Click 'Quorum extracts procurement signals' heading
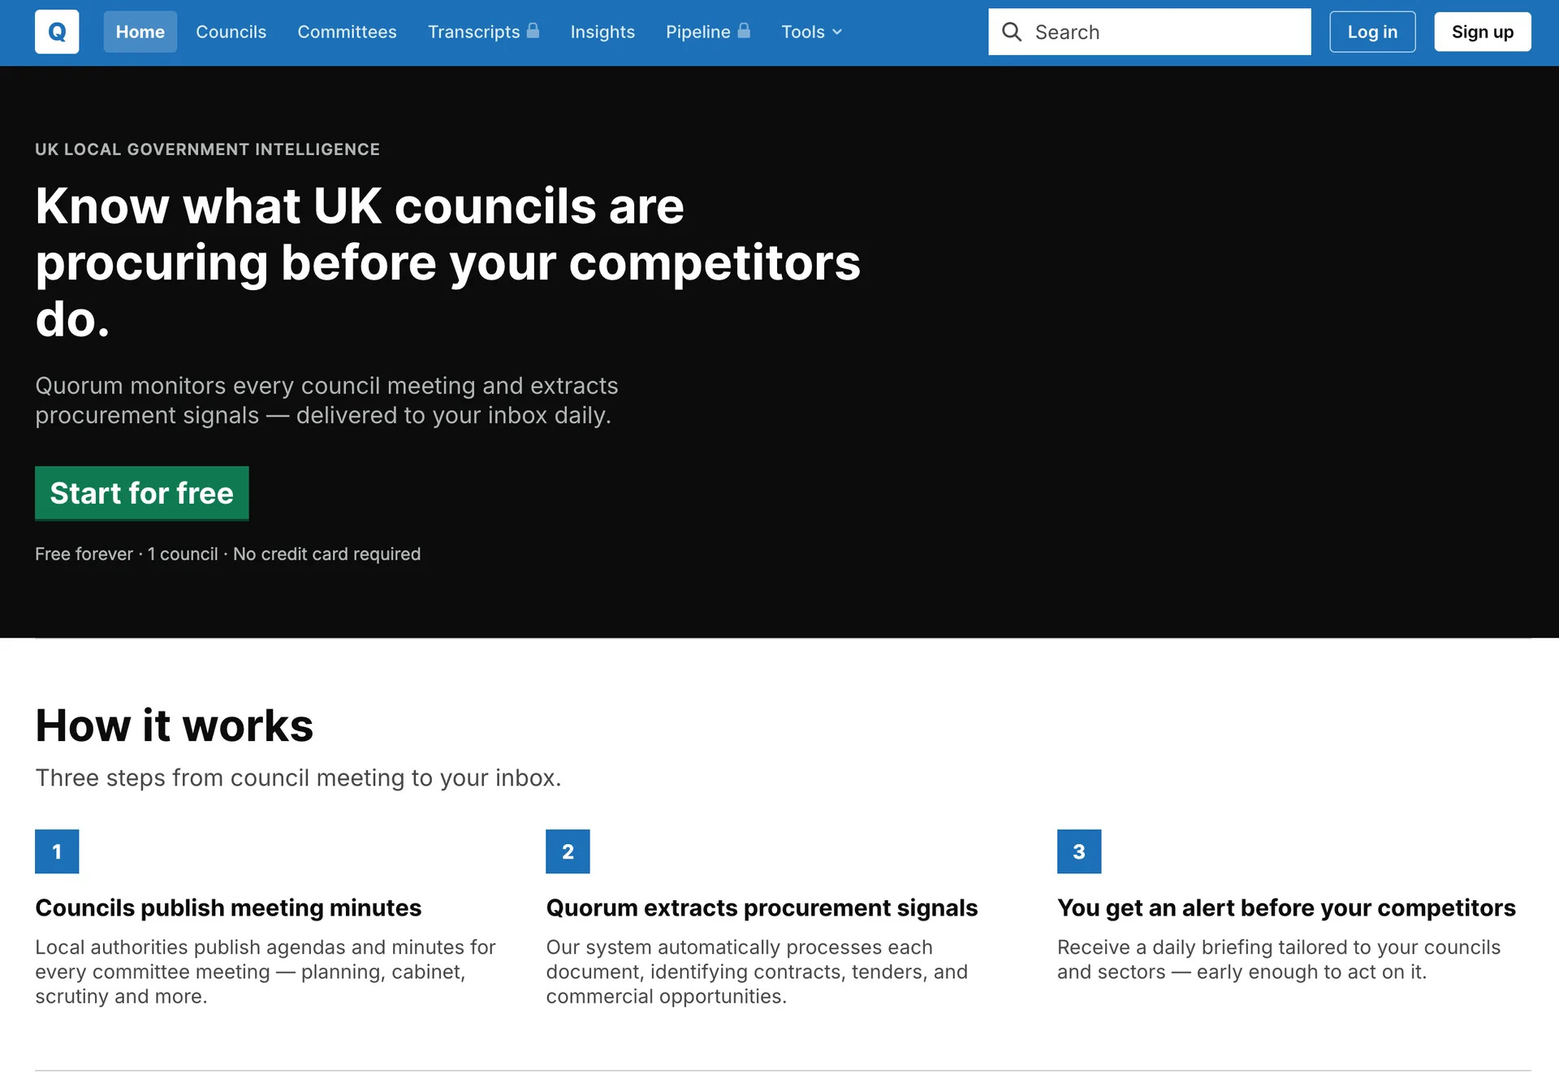The image size is (1559, 1087). (762, 908)
